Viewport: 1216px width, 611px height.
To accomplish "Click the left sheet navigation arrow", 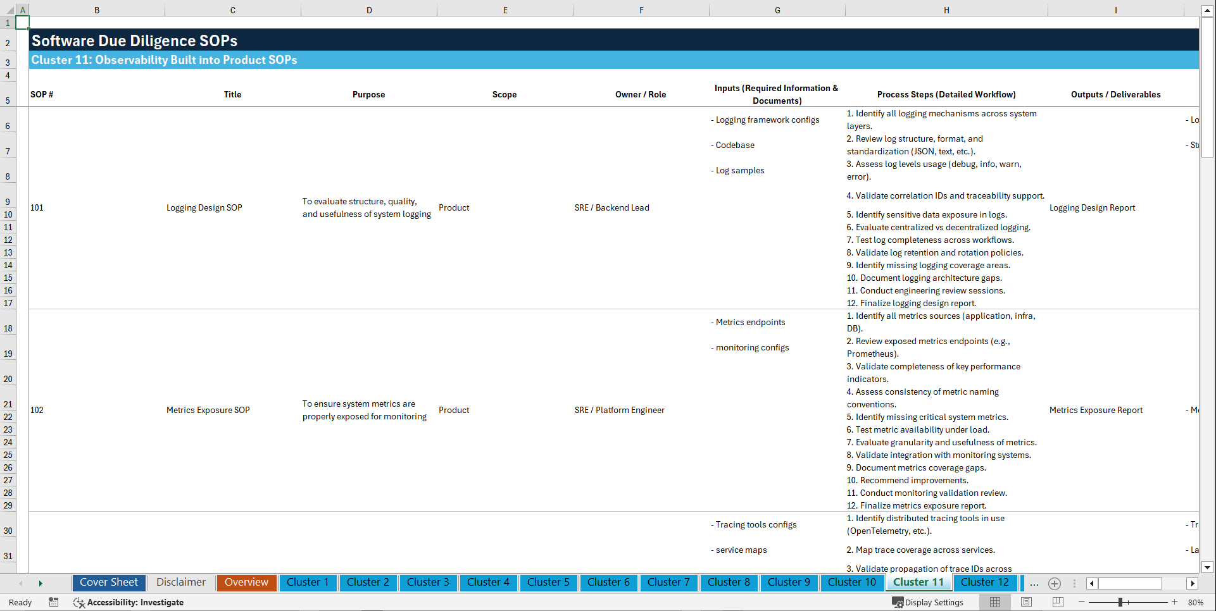I will click(x=22, y=583).
